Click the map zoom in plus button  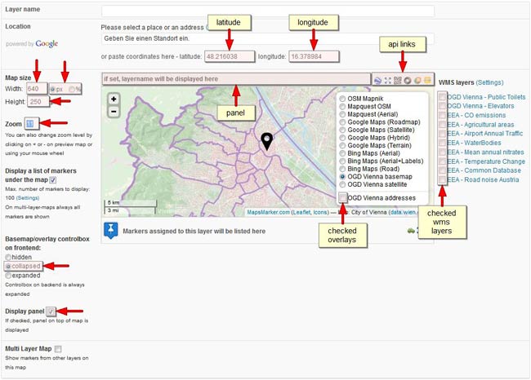pyautogui.click(x=114, y=99)
